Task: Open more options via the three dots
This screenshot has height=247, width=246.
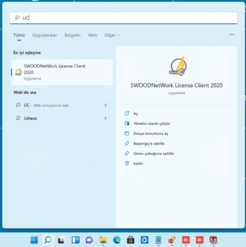Action: tap(231, 35)
